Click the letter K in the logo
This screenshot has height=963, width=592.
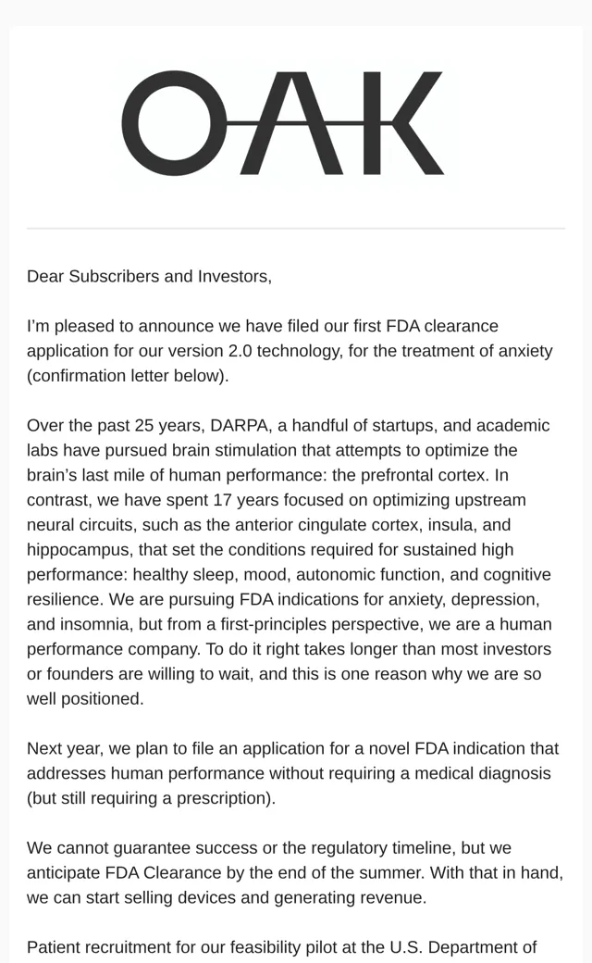[x=403, y=123]
